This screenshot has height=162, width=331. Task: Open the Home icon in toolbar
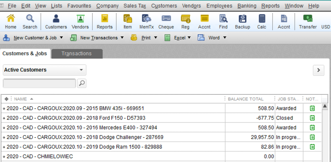tap(11, 22)
